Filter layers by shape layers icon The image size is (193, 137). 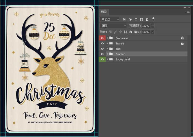click(141, 19)
